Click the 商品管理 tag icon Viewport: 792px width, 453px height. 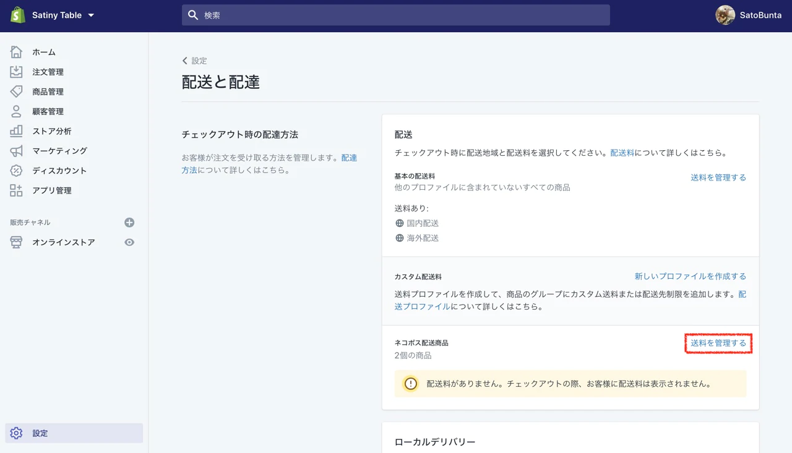point(16,91)
